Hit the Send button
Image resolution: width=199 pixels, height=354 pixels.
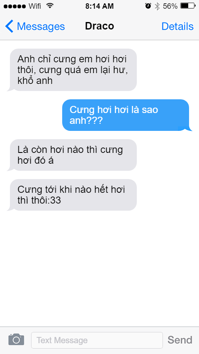180,340
